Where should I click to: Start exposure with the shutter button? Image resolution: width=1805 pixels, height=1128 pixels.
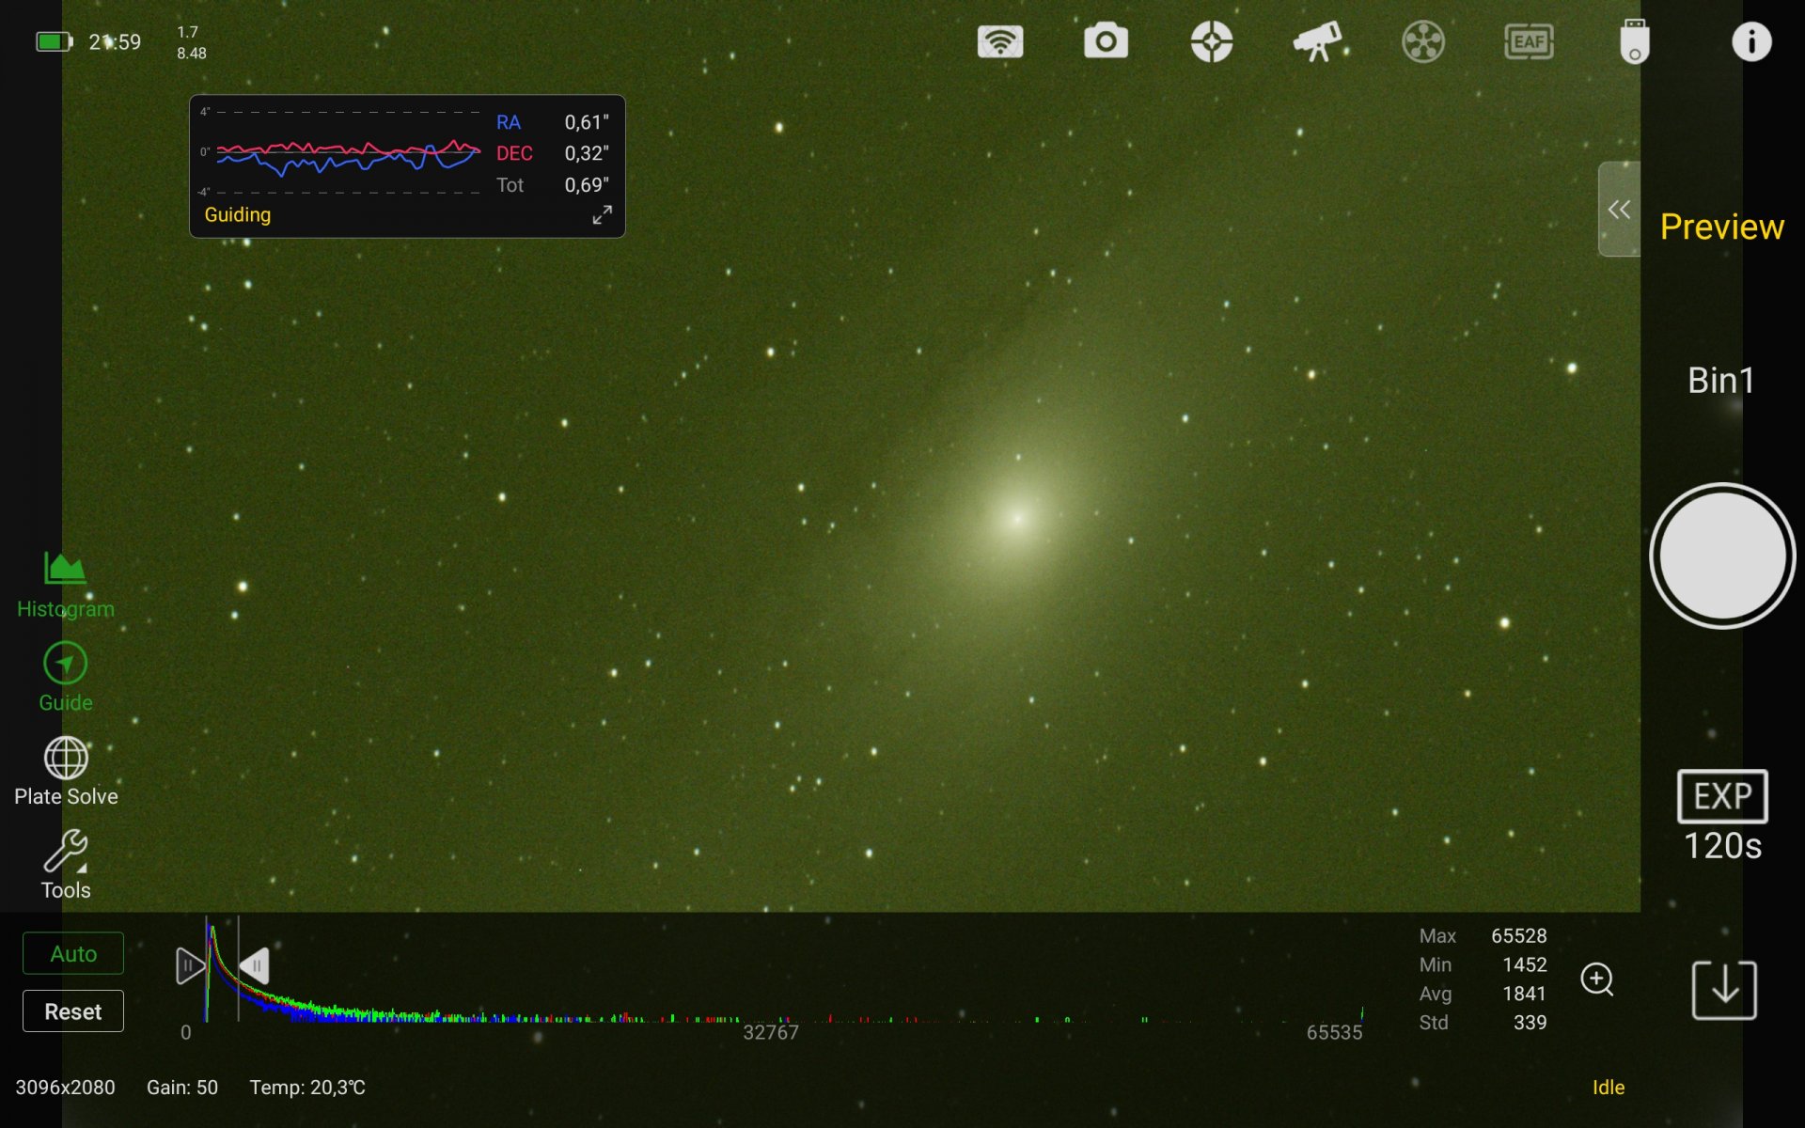[x=1722, y=556]
